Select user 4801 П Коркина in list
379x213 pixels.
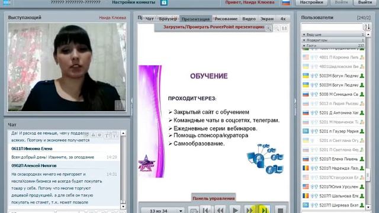333,57
